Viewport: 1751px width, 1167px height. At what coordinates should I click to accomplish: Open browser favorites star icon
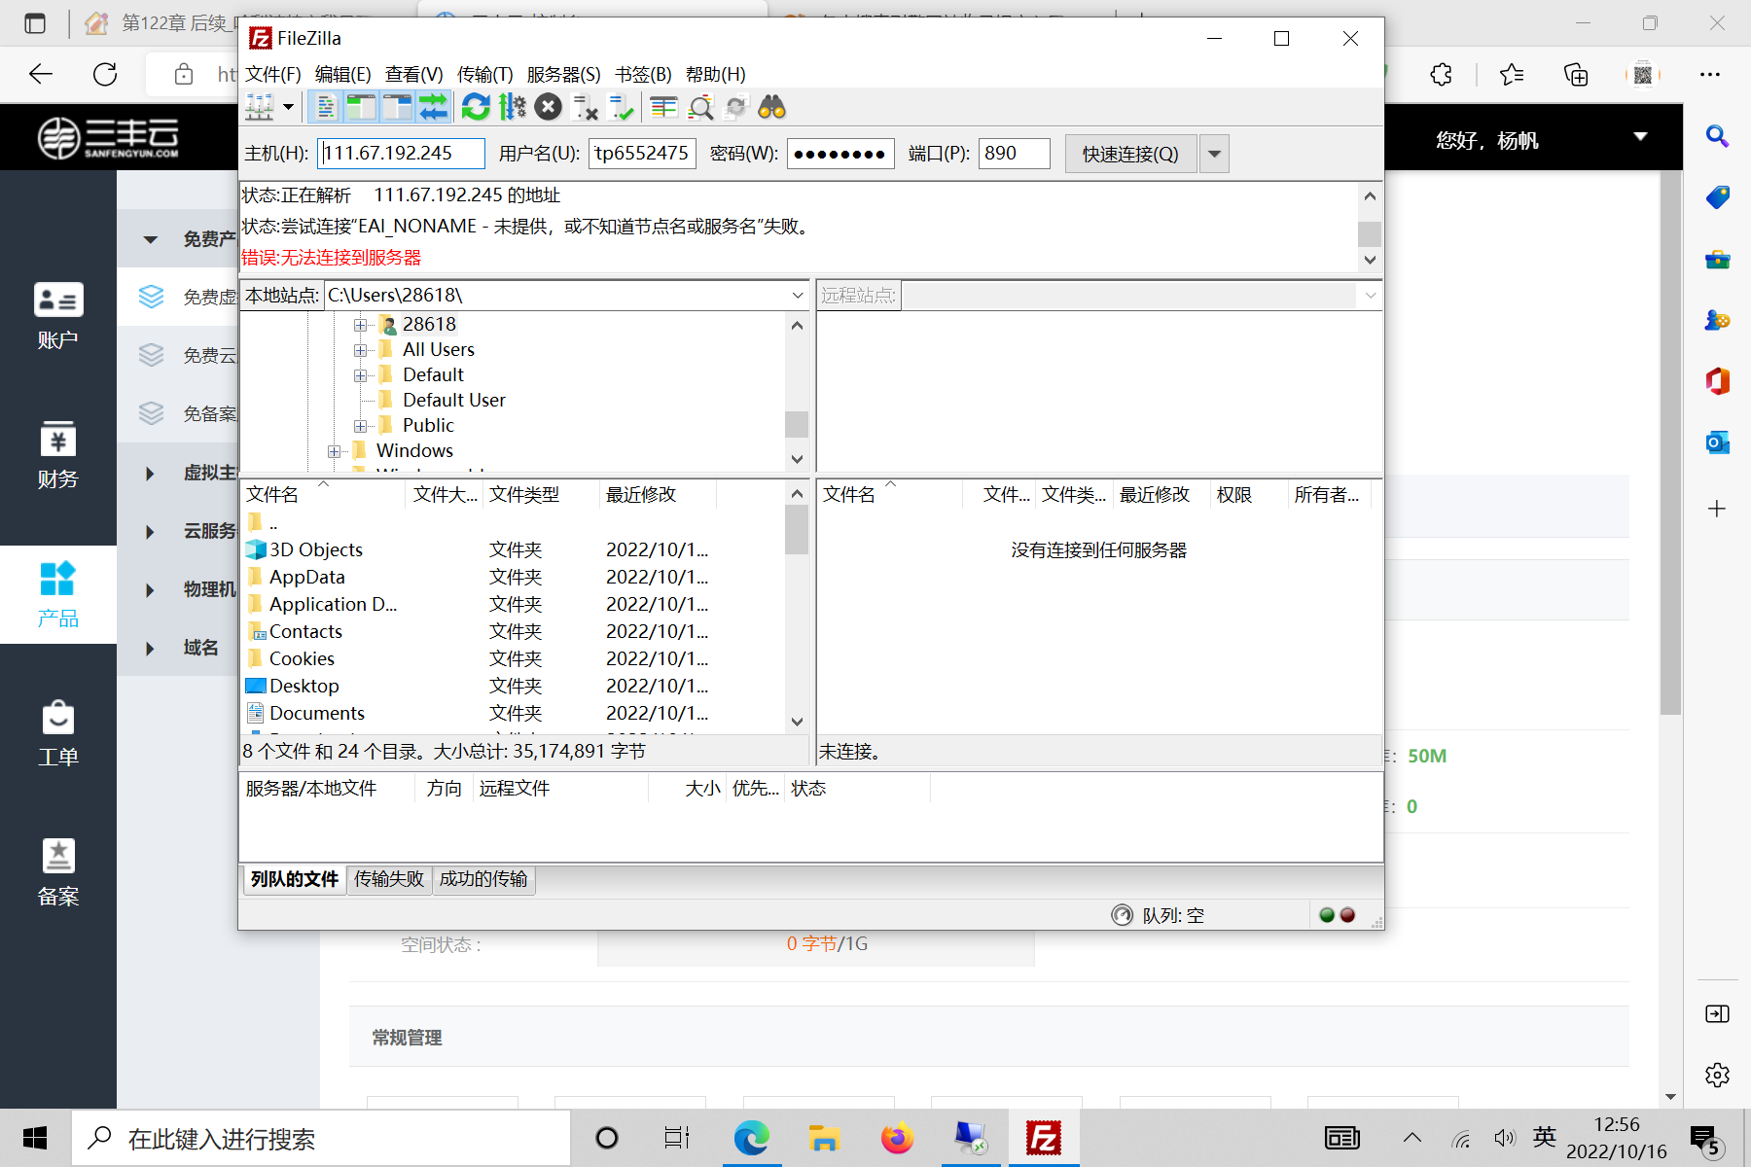[x=1511, y=74]
